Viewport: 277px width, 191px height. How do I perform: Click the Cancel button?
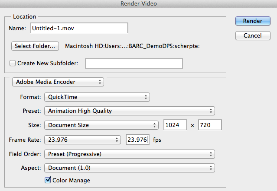click(253, 35)
